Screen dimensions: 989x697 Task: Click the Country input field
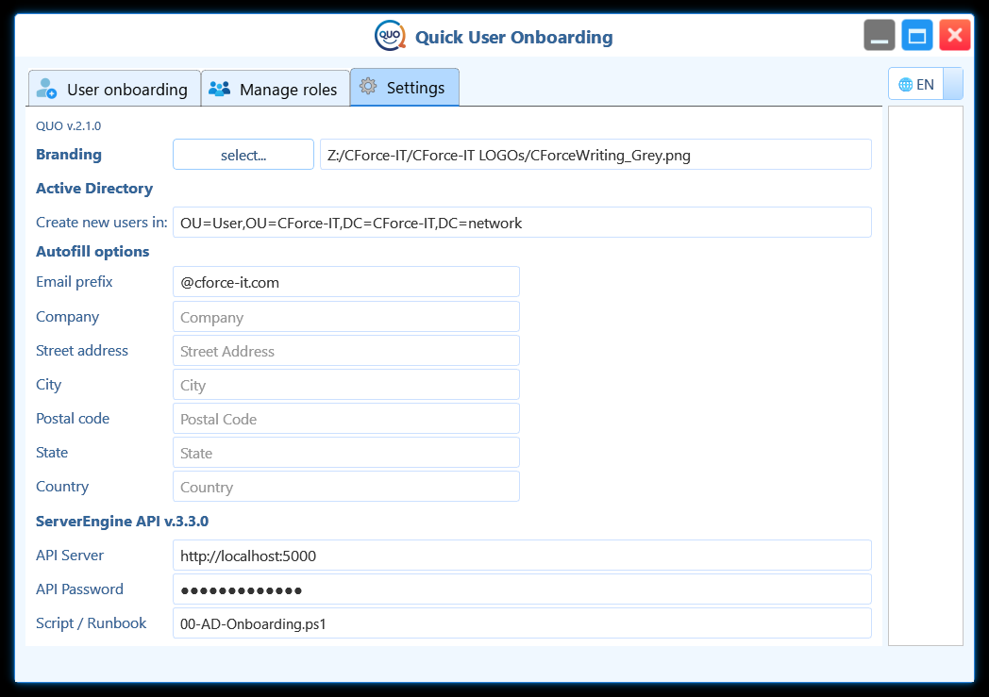[x=346, y=487]
